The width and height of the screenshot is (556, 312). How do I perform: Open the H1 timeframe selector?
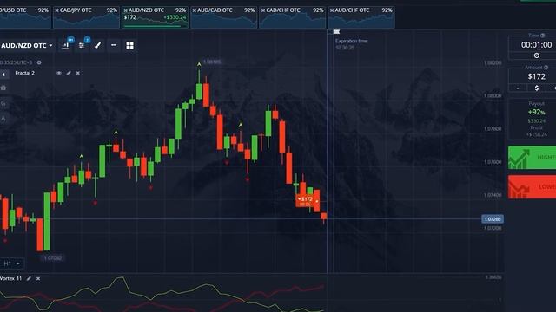point(11,263)
